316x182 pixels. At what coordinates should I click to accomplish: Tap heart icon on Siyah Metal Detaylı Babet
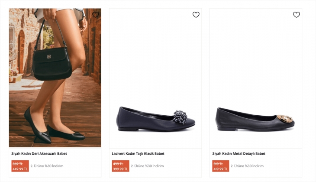pos(297,15)
